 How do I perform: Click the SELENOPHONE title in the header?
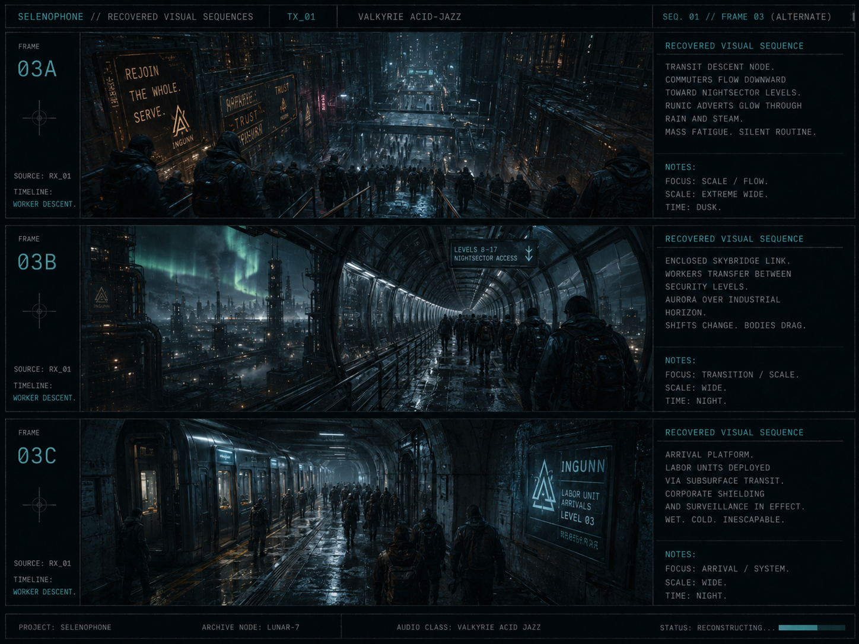point(50,17)
